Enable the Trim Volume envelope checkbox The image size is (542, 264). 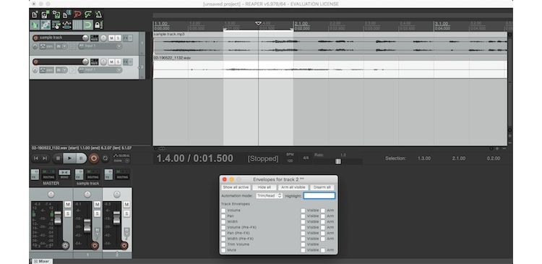[x=223, y=244]
